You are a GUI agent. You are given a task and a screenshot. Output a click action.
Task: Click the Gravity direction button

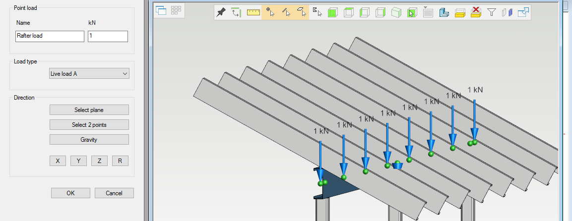point(89,140)
